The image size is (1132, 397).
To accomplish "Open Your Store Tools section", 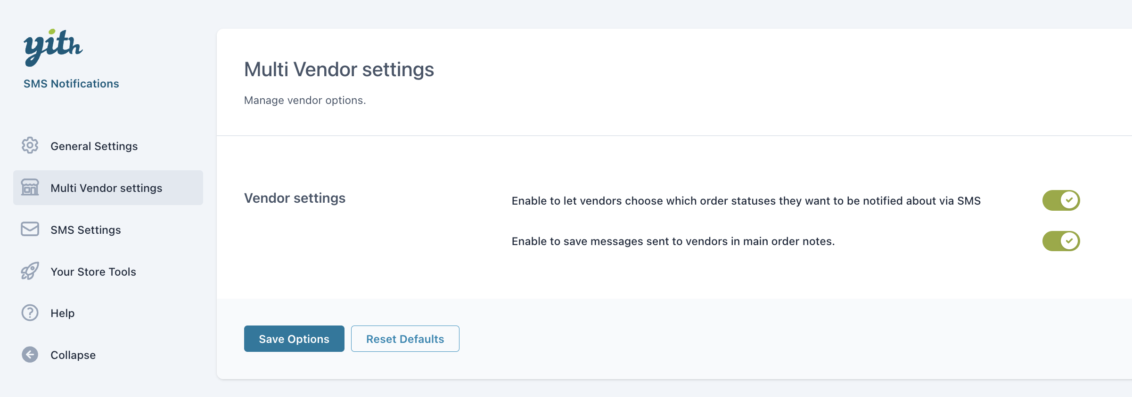I will (x=93, y=272).
